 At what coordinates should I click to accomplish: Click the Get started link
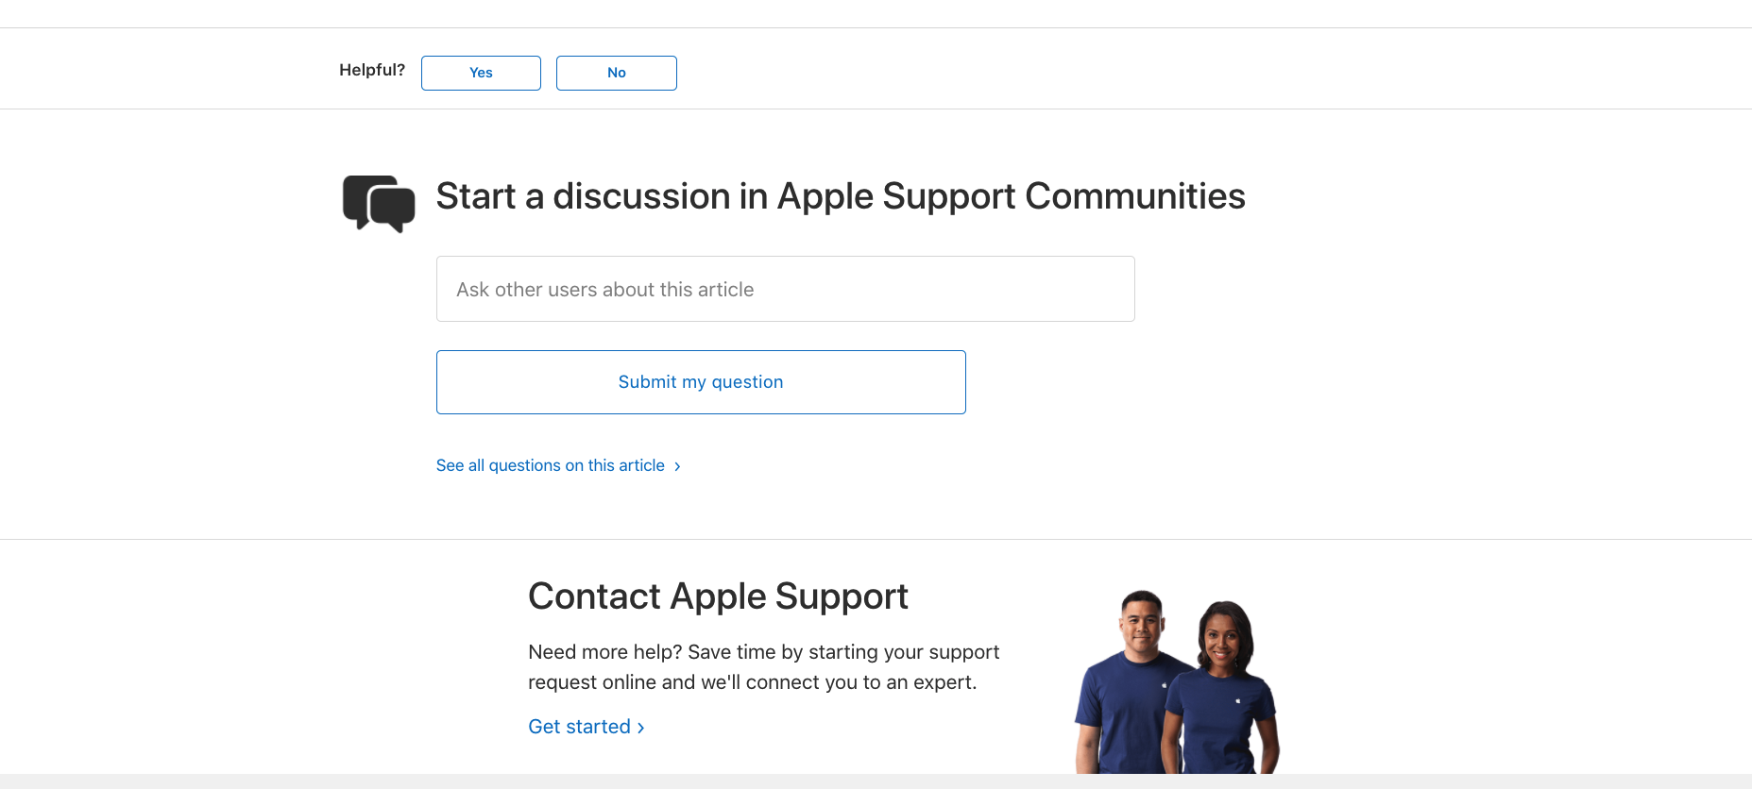coord(579,727)
